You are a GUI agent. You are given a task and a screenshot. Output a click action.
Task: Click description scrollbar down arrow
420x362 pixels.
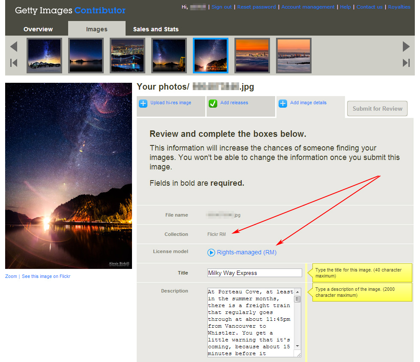click(x=297, y=346)
